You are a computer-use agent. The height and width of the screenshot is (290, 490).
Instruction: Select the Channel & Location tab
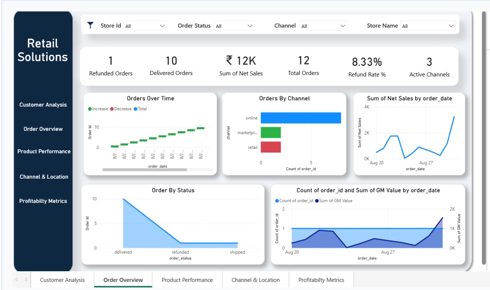(255, 280)
